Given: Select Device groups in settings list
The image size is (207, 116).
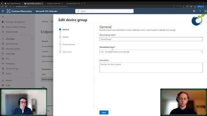Looking at the screenshot, I should (x=47, y=80).
